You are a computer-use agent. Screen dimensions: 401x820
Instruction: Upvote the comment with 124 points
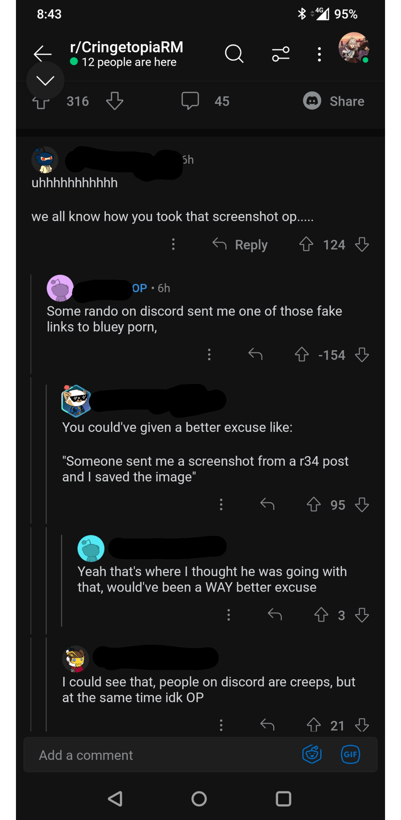click(x=306, y=244)
